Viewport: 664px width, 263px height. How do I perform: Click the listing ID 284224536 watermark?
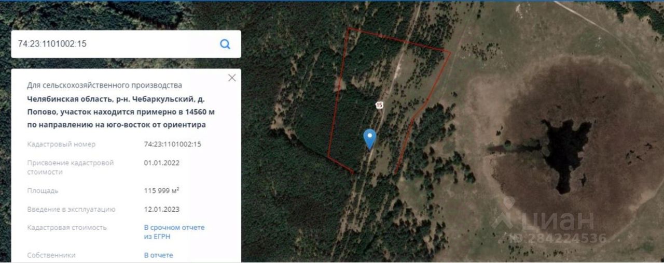tap(557, 238)
